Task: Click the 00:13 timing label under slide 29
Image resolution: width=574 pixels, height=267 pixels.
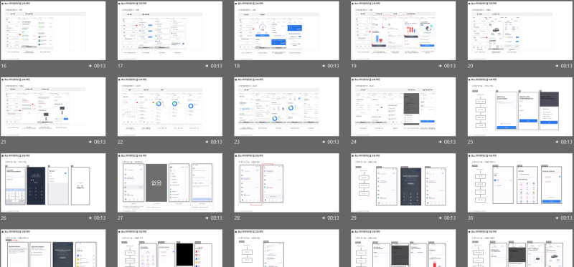Action: pyautogui.click(x=450, y=218)
